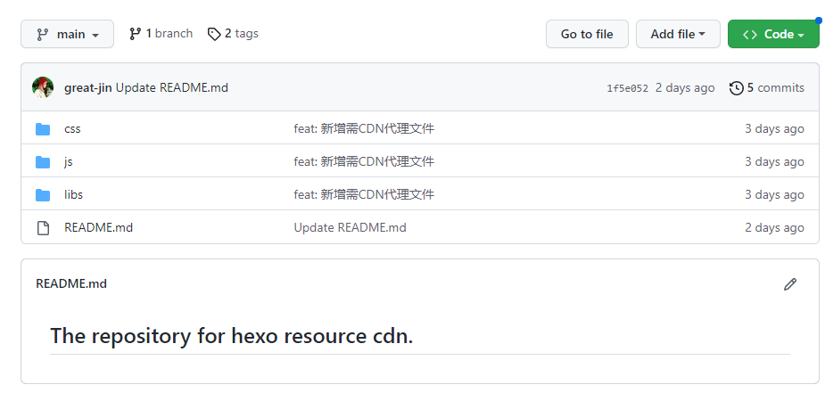825x393 pixels.
Task: Edit README with the pencil icon
Action: coord(789,284)
